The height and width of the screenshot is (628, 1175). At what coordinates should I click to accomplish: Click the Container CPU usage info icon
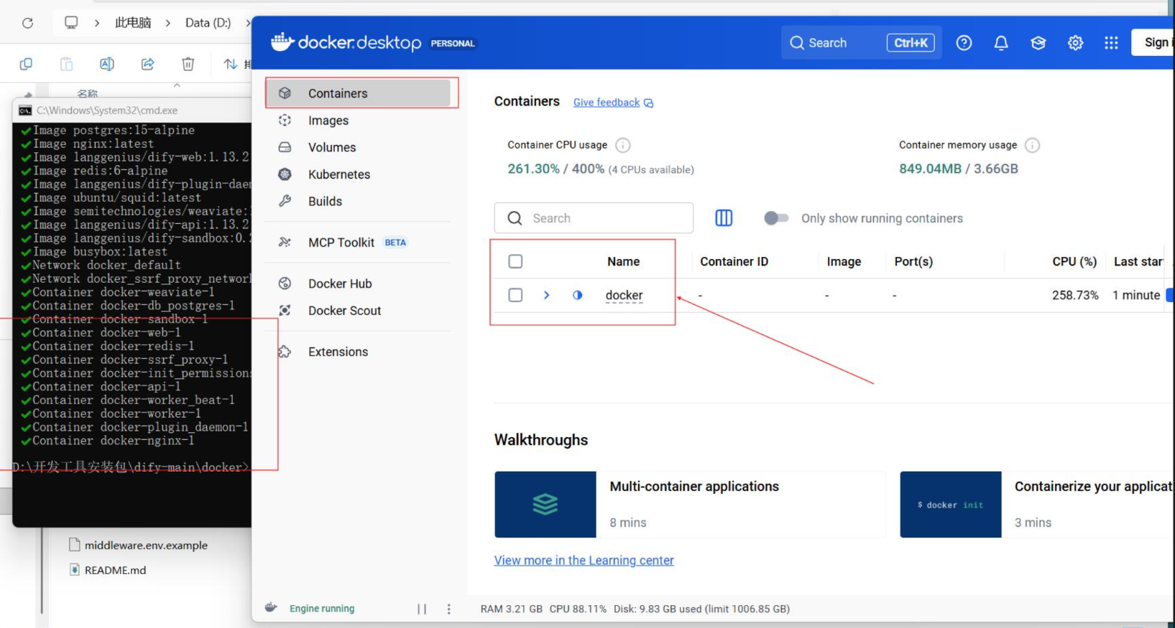[623, 145]
